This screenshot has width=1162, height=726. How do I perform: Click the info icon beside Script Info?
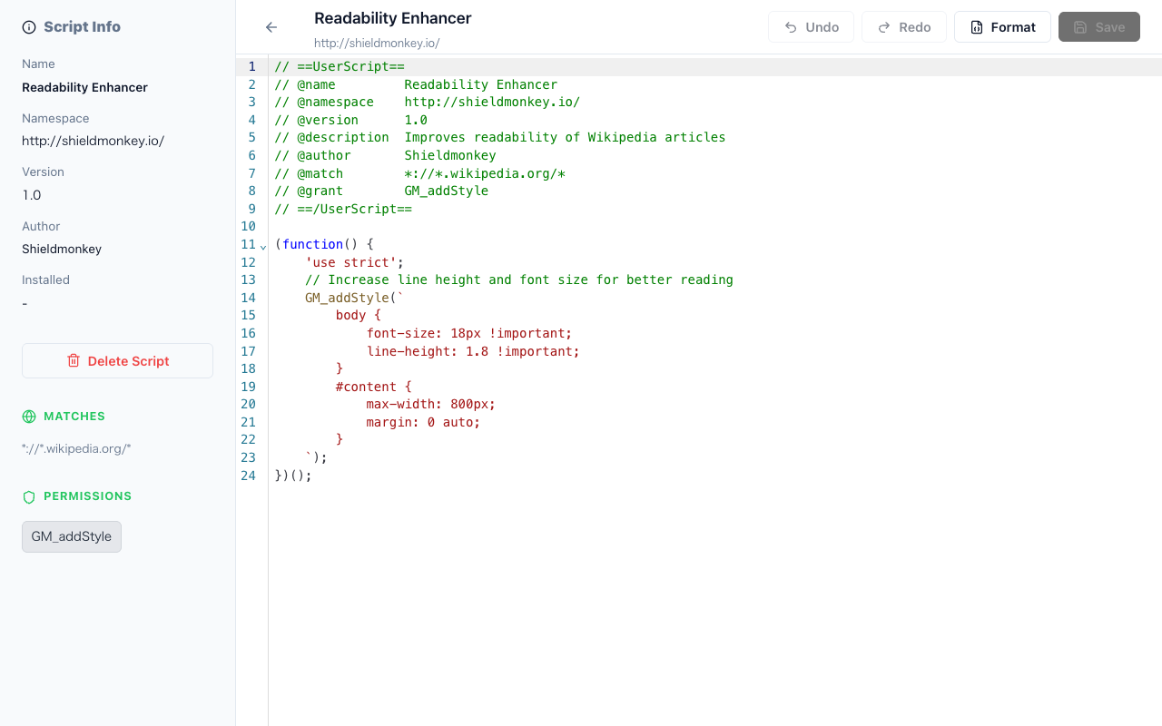pyautogui.click(x=29, y=27)
